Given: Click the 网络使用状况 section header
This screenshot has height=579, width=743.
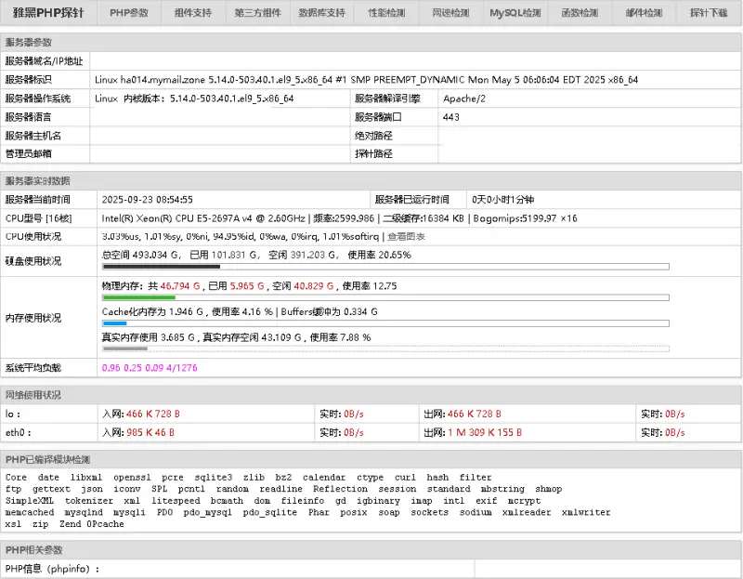Looking at the screenshot, I should point(33,395).
